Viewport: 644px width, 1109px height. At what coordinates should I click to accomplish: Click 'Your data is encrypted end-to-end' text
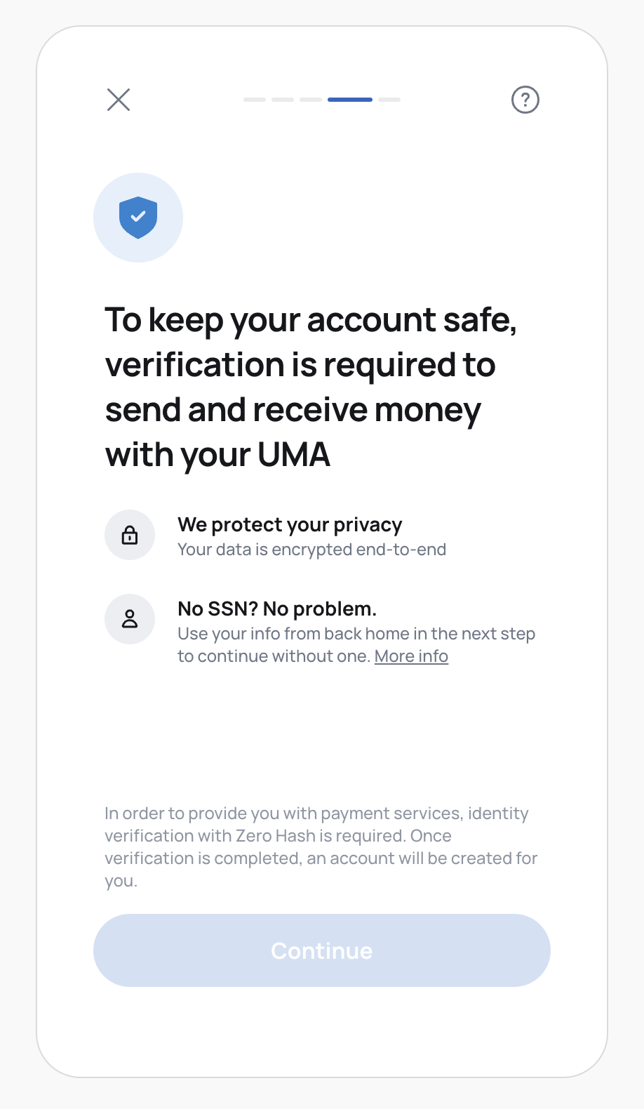coord(311,550)
